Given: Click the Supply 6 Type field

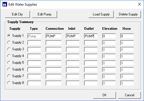Looking at the screenshot, I should pyautogui.click(x=34, y=70).
